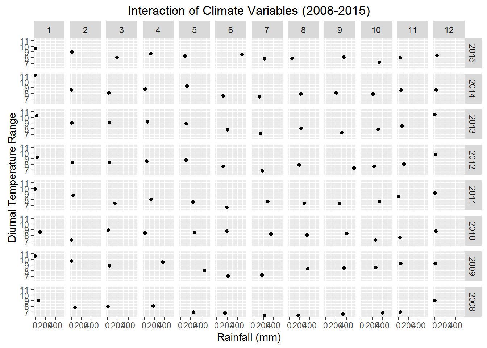Click the 2015 year strip label
Screen dimensions: 487x348
472,53
